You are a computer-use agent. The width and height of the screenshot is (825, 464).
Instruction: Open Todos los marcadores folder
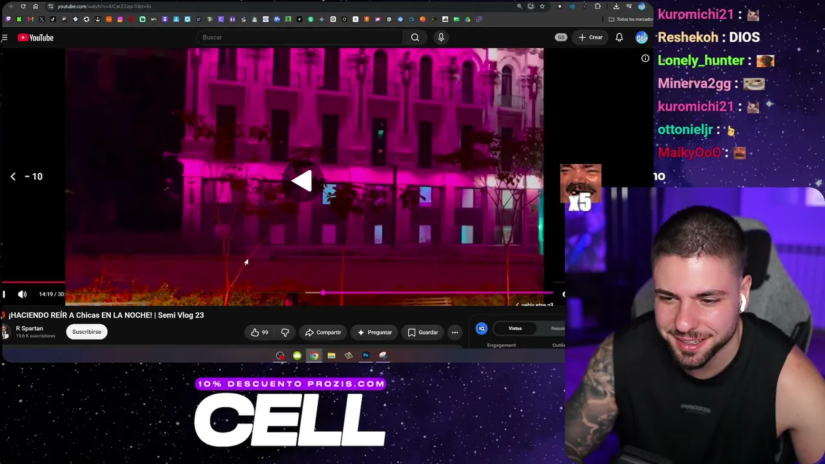click(x=632, y=19)
